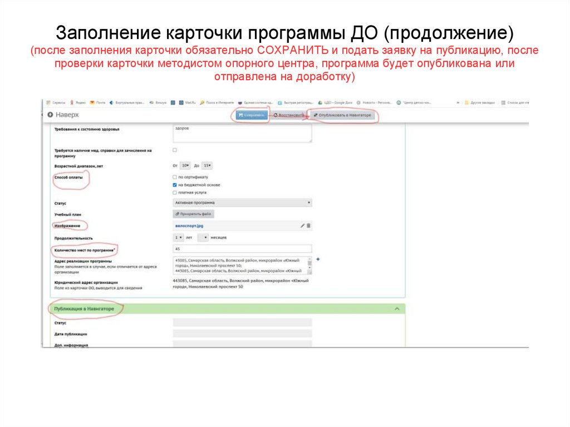Viewport: 570px width, 427px height.
Task: Select the pencil icon to edit велоспорт.jpg
Action: coord(302,225)
